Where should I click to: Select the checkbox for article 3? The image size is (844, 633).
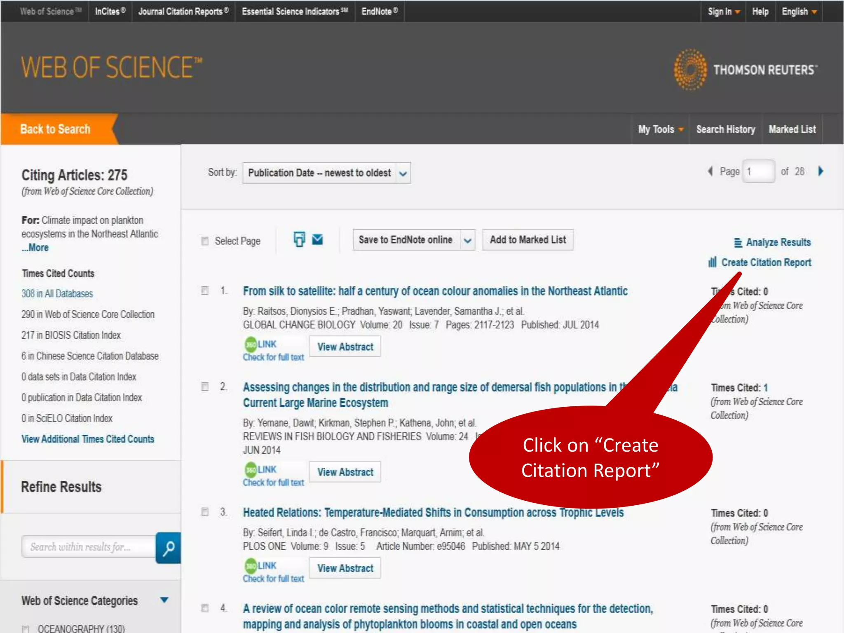205,512
